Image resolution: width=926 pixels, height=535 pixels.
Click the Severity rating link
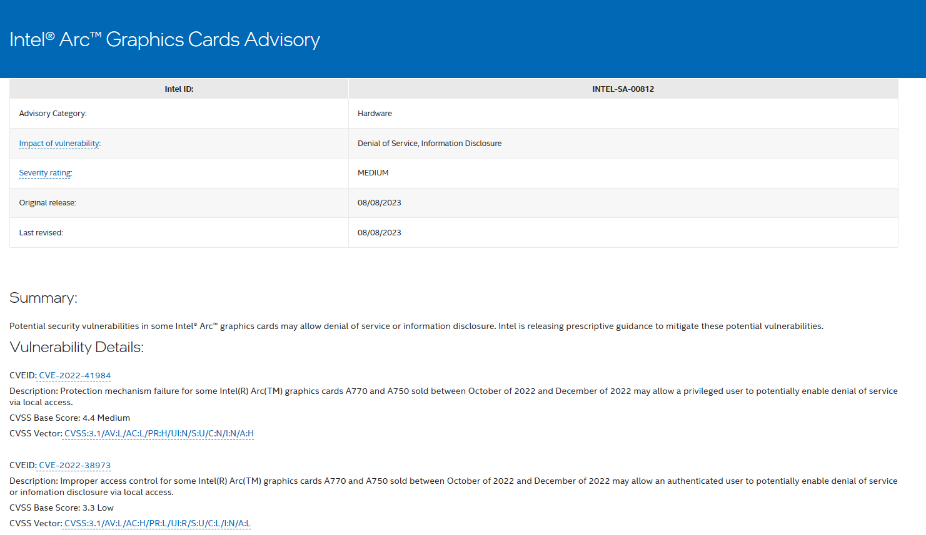click(x=45, y=173)
